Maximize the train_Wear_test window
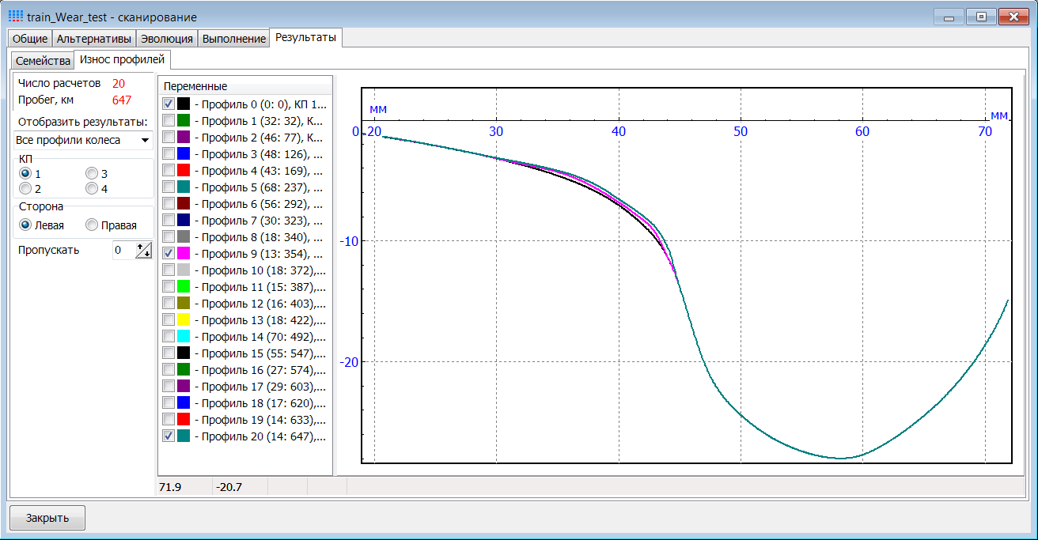The height and width of the screenshot is (540, 1038). (981, 16)
